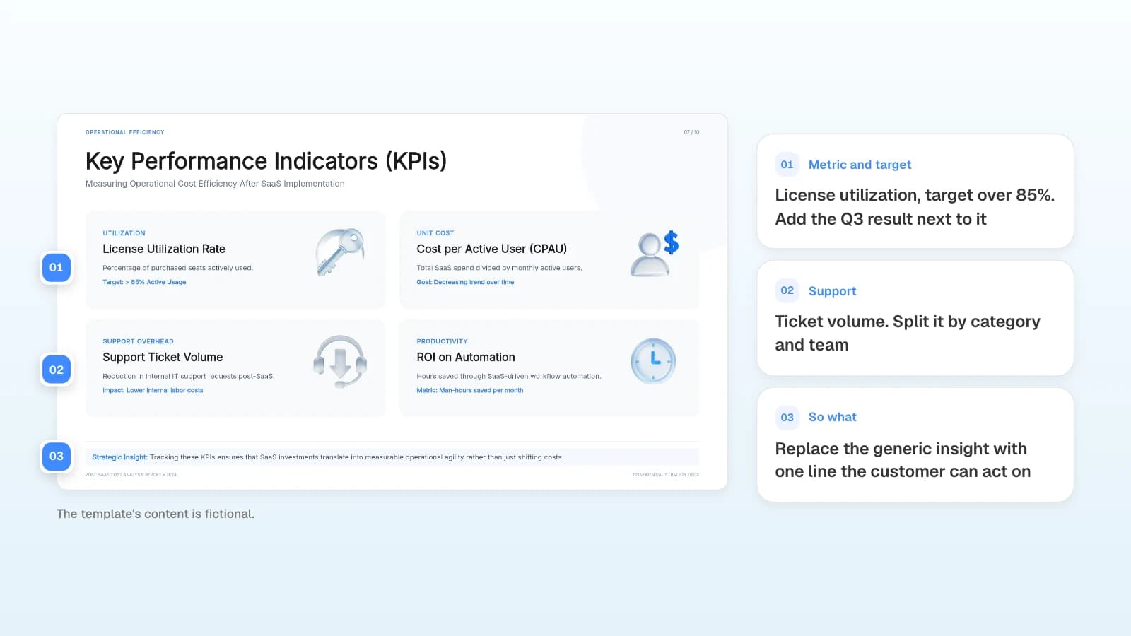
Task: Click the note "License utilization, target over 85%..."
Action: [x=915, y=207]
